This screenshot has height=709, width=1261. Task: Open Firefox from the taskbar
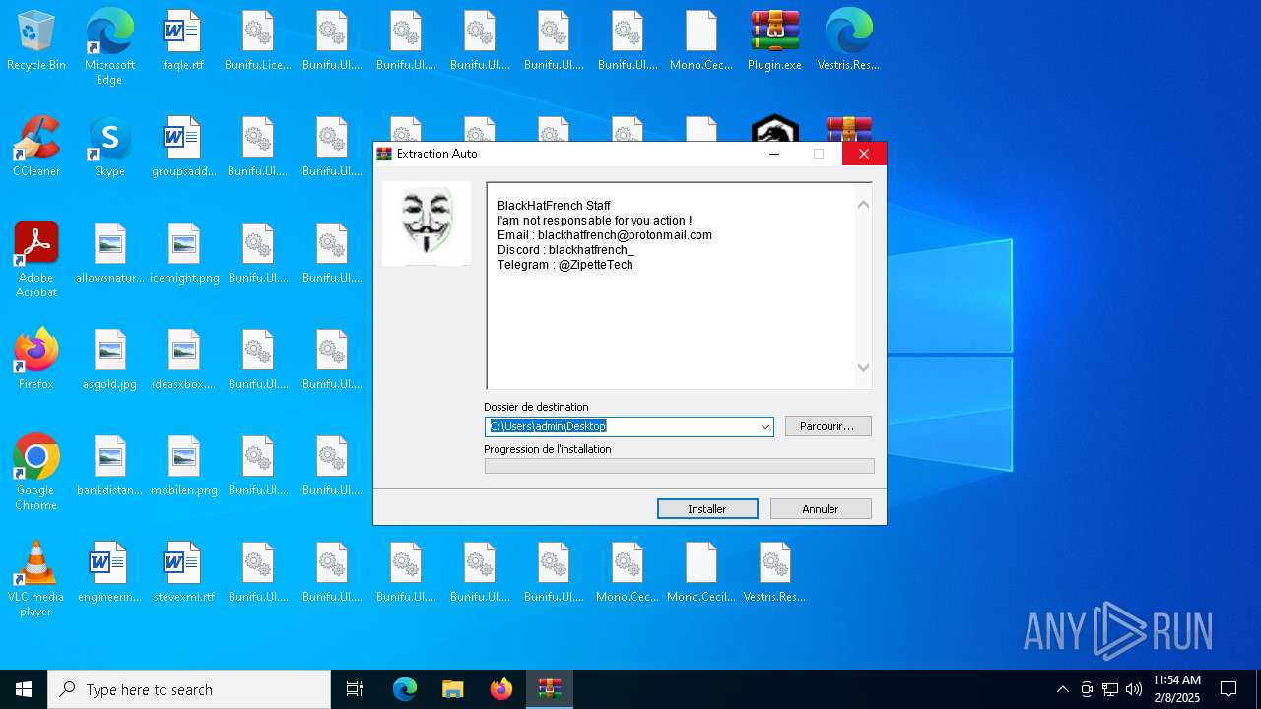pyautogui.click(x=501, y=689)
